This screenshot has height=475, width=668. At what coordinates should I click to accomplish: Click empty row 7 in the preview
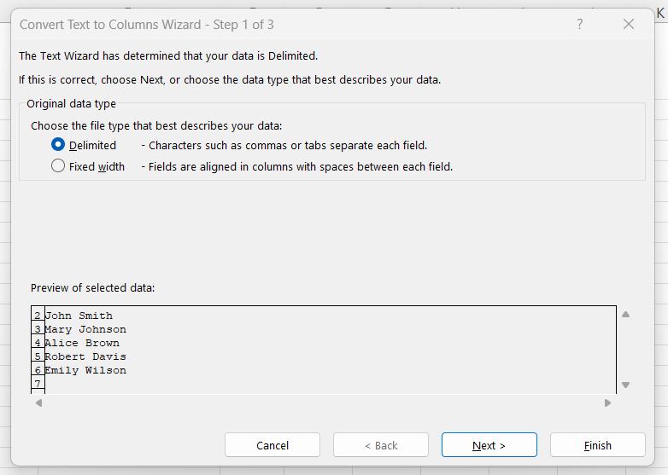coord(38,385)
